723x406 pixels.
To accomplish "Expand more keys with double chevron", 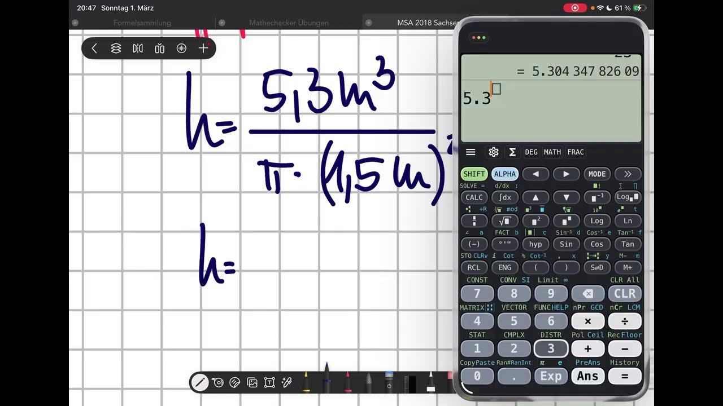I will (628, 174).
